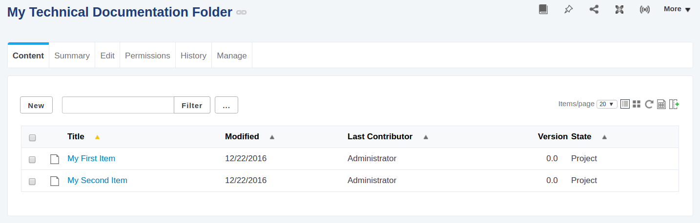Refresh the content listing
The height and width of the screenshot is (223, 700).
649,104
